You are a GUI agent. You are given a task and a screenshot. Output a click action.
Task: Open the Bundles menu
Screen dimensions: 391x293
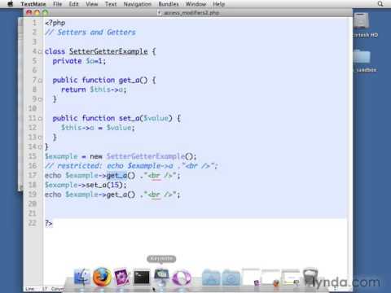169,4
